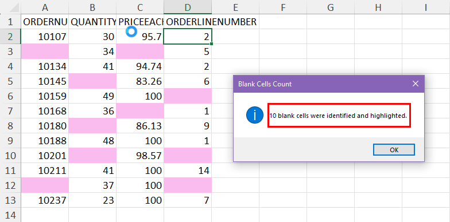Select cell containing 10188

coord(45,141)
